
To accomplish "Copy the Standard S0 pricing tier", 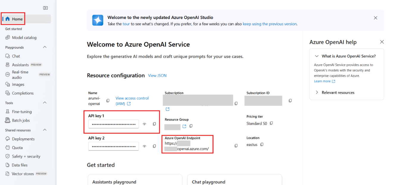I will pyautogui.click(x=271, y=123).
